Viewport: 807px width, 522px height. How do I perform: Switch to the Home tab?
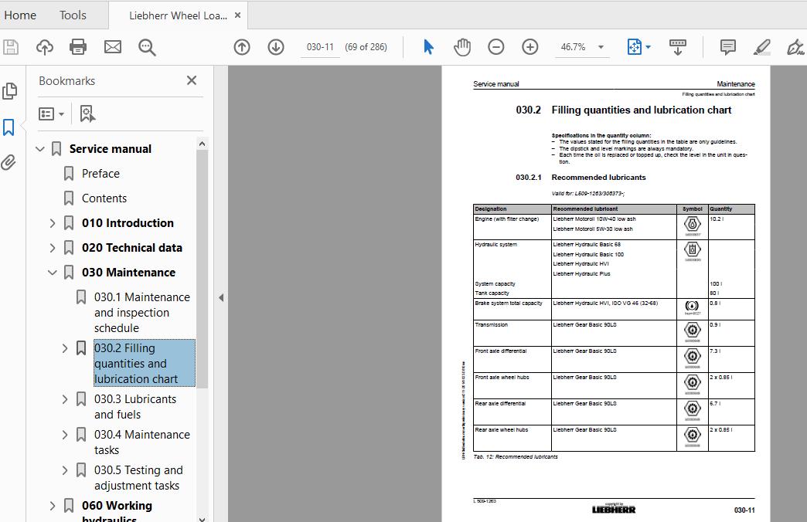click(20, 15)
